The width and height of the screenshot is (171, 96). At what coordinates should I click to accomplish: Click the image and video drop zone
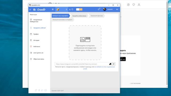(85, 43)
